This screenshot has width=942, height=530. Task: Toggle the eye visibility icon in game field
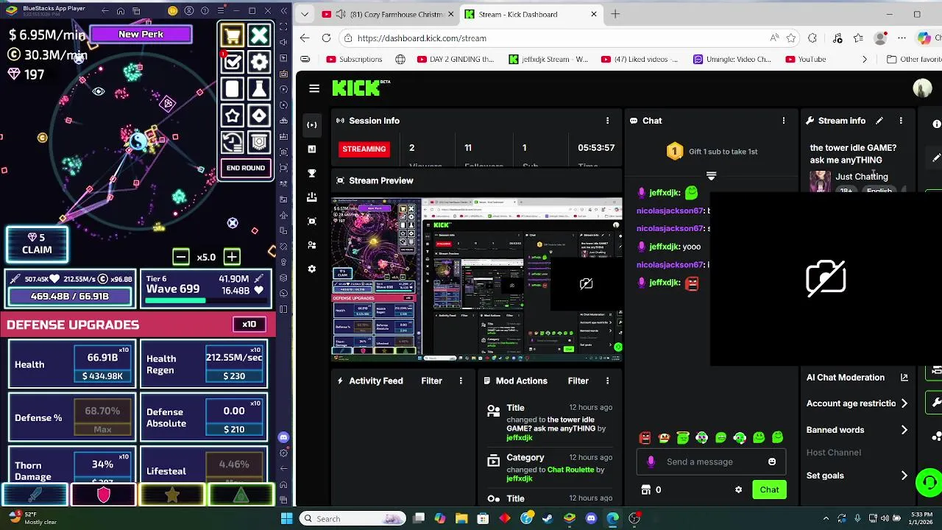tap(98, 92)
